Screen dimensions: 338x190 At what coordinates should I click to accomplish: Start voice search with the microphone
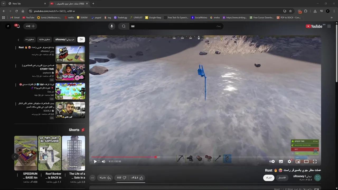(112, 26)
